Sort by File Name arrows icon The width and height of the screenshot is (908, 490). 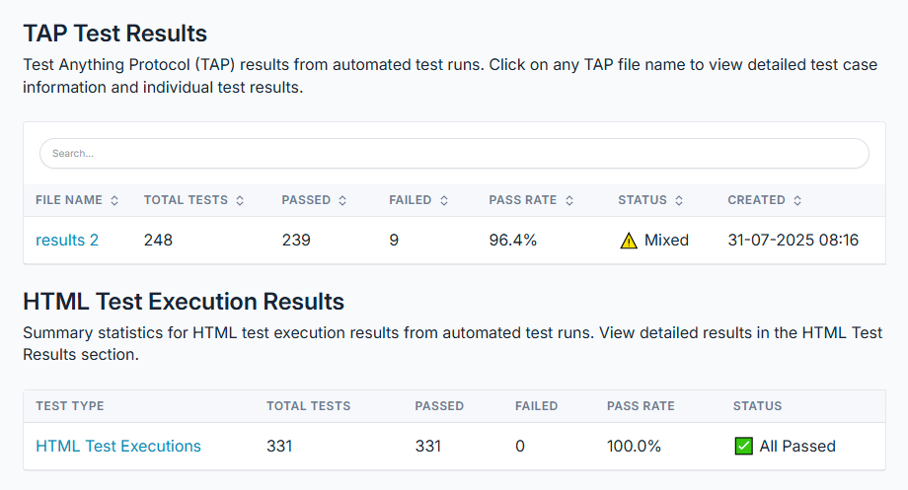(114, 201)
